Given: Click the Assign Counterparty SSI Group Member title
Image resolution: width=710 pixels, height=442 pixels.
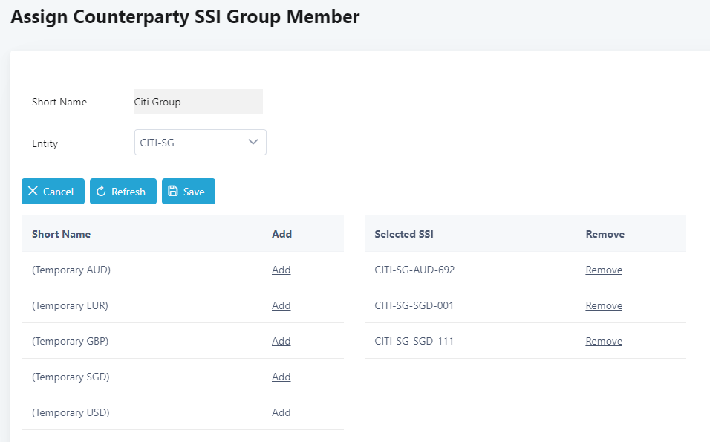Looking at the screenshot, I should coord(185,17).
